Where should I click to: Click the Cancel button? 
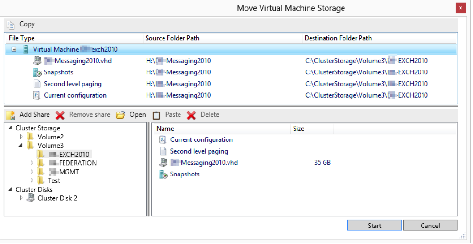coord(430,226)
